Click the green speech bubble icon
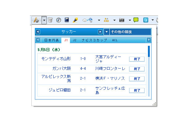This screenshot has width=188, height=123. pyautogui.click(x=136, y=20)
